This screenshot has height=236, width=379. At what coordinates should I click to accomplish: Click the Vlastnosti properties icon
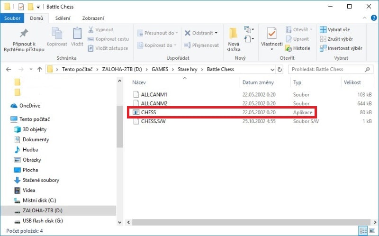point(271,33)
